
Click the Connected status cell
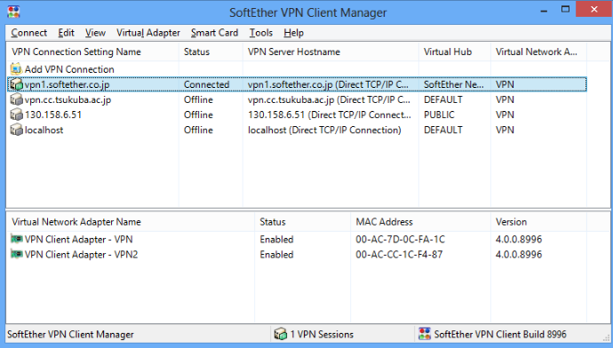tap(206, 84)
